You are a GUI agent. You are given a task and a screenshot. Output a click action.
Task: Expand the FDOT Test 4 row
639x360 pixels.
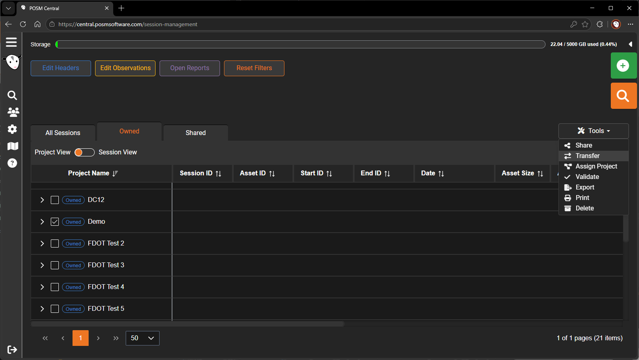click(x=42, y=287)
